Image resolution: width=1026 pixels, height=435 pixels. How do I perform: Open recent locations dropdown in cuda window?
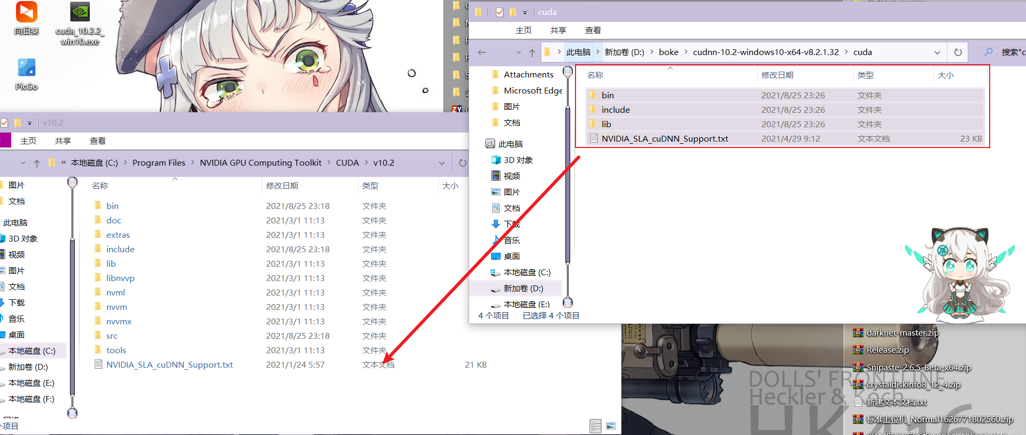coord(518,52)
